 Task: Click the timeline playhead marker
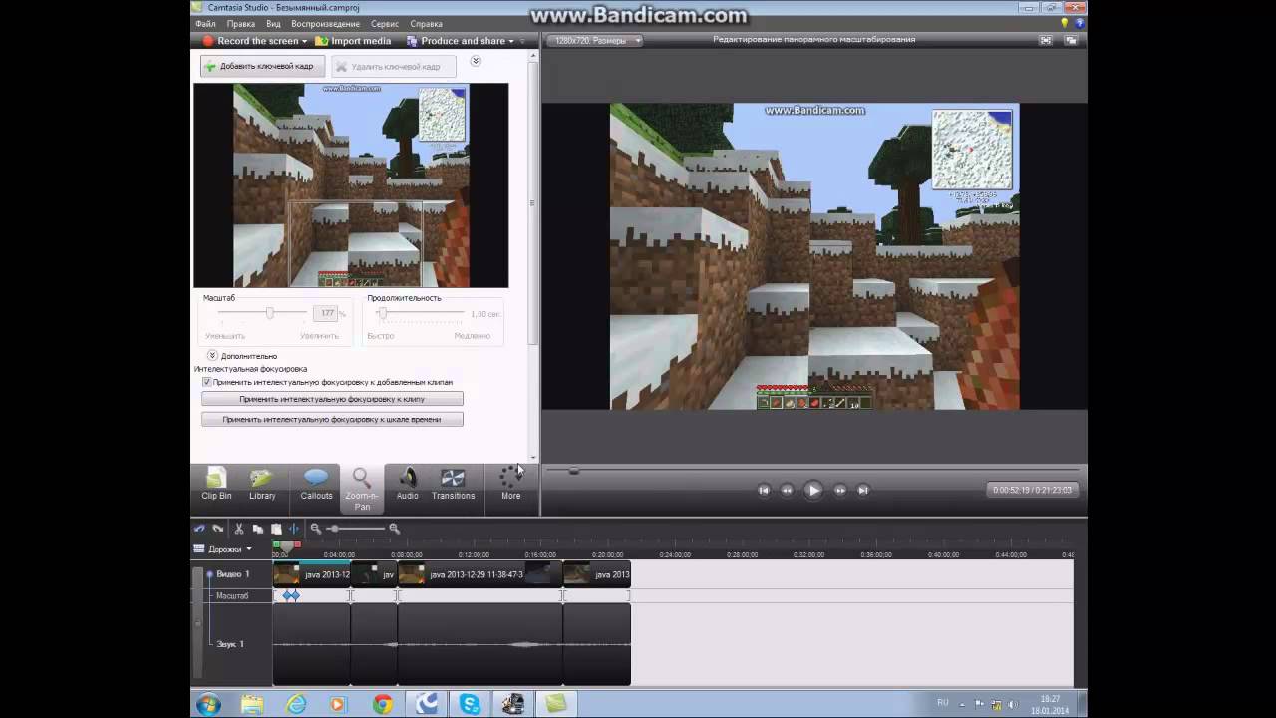pos(285,546)
